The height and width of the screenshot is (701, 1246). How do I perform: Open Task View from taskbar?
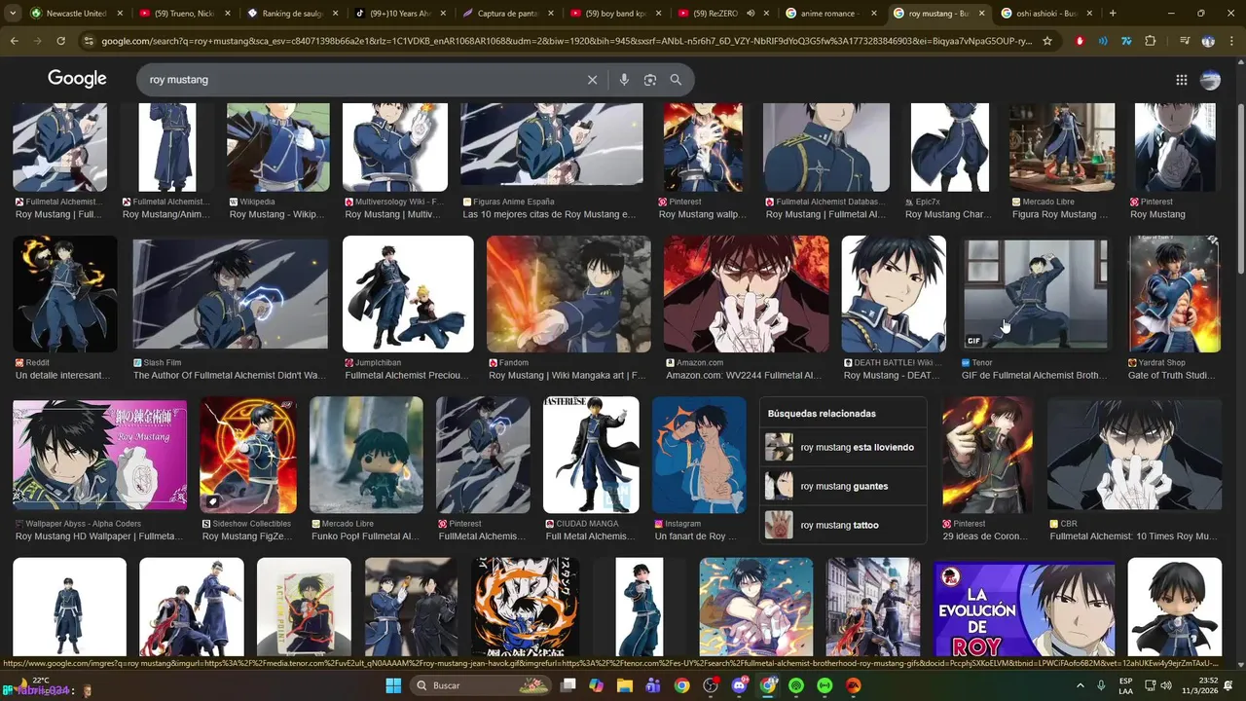pyautogui.click(x=568, y=685)
